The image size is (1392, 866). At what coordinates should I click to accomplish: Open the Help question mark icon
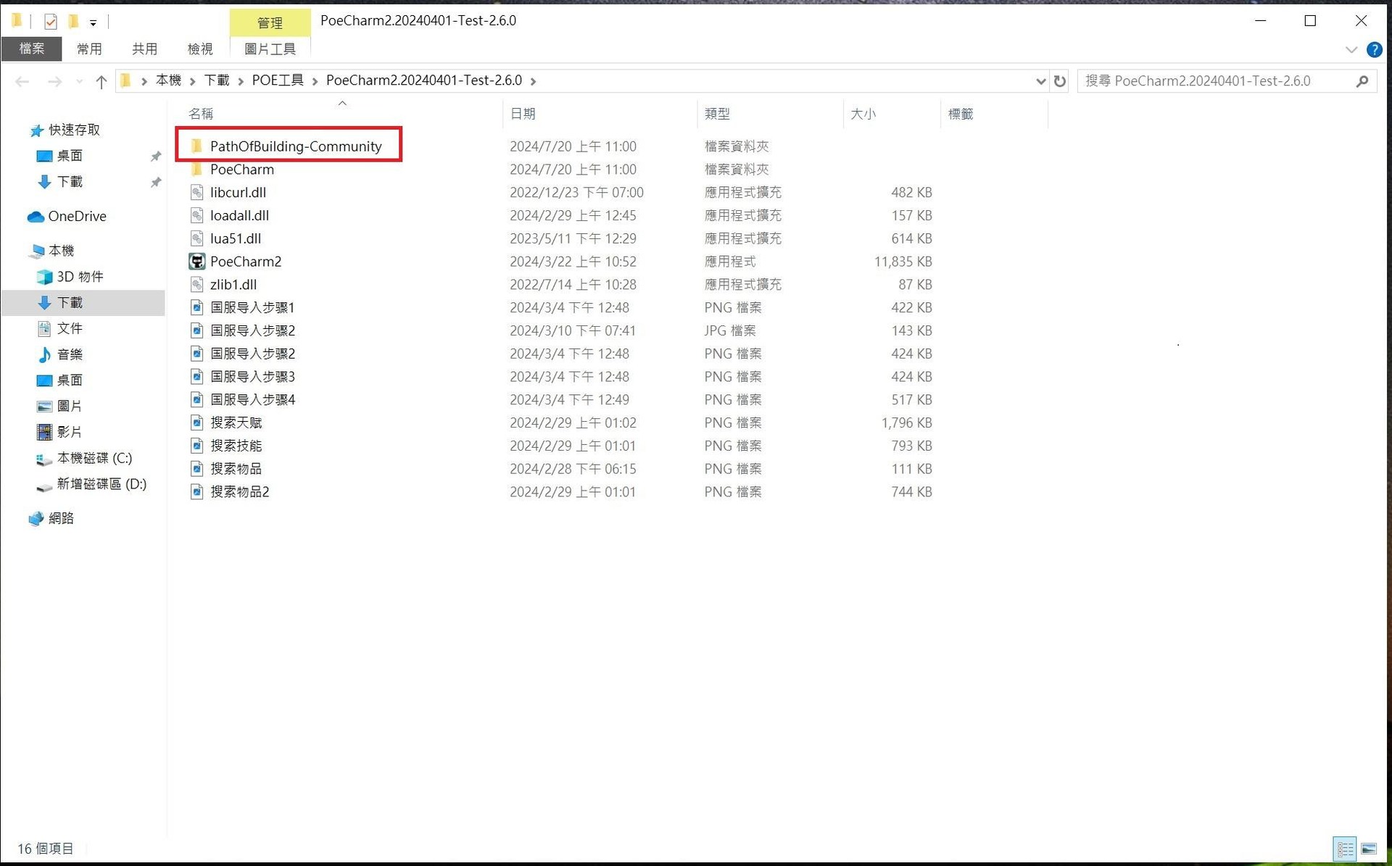pyautogui.click(x=1374, y=49)
